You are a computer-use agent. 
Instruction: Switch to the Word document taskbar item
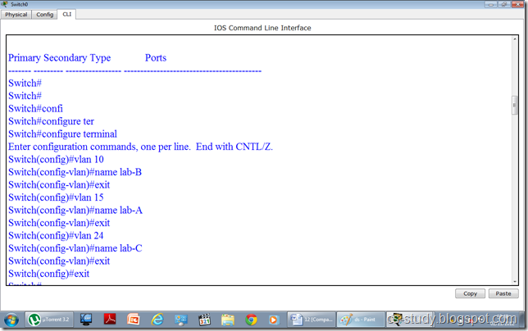(312, 320)
